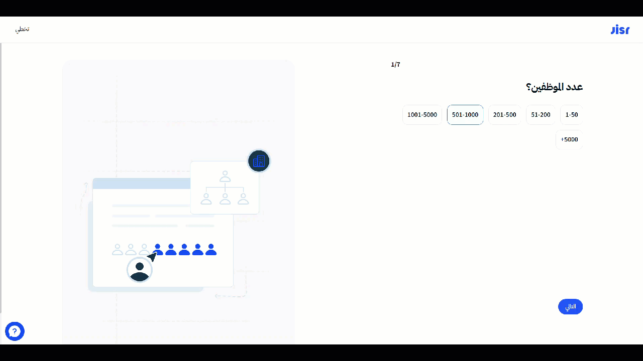Click the circled user avatar icon
The width and height of the screenshot is (643, 361).
click(140, 270)
